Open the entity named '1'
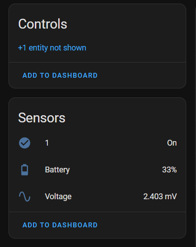The height and width of the screenshot is (247, 196). click(47, 143)
